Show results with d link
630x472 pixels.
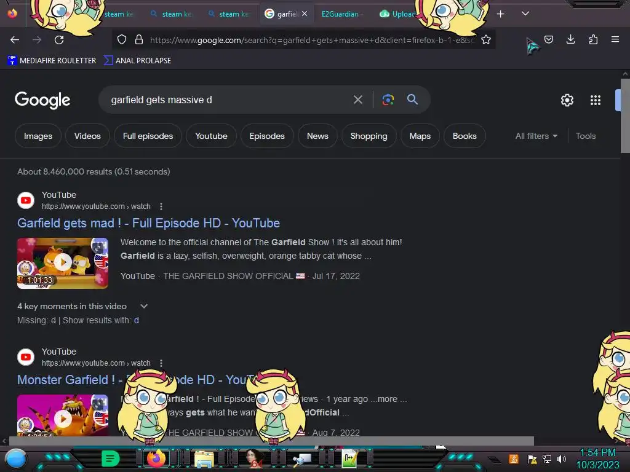pos(136,320)
